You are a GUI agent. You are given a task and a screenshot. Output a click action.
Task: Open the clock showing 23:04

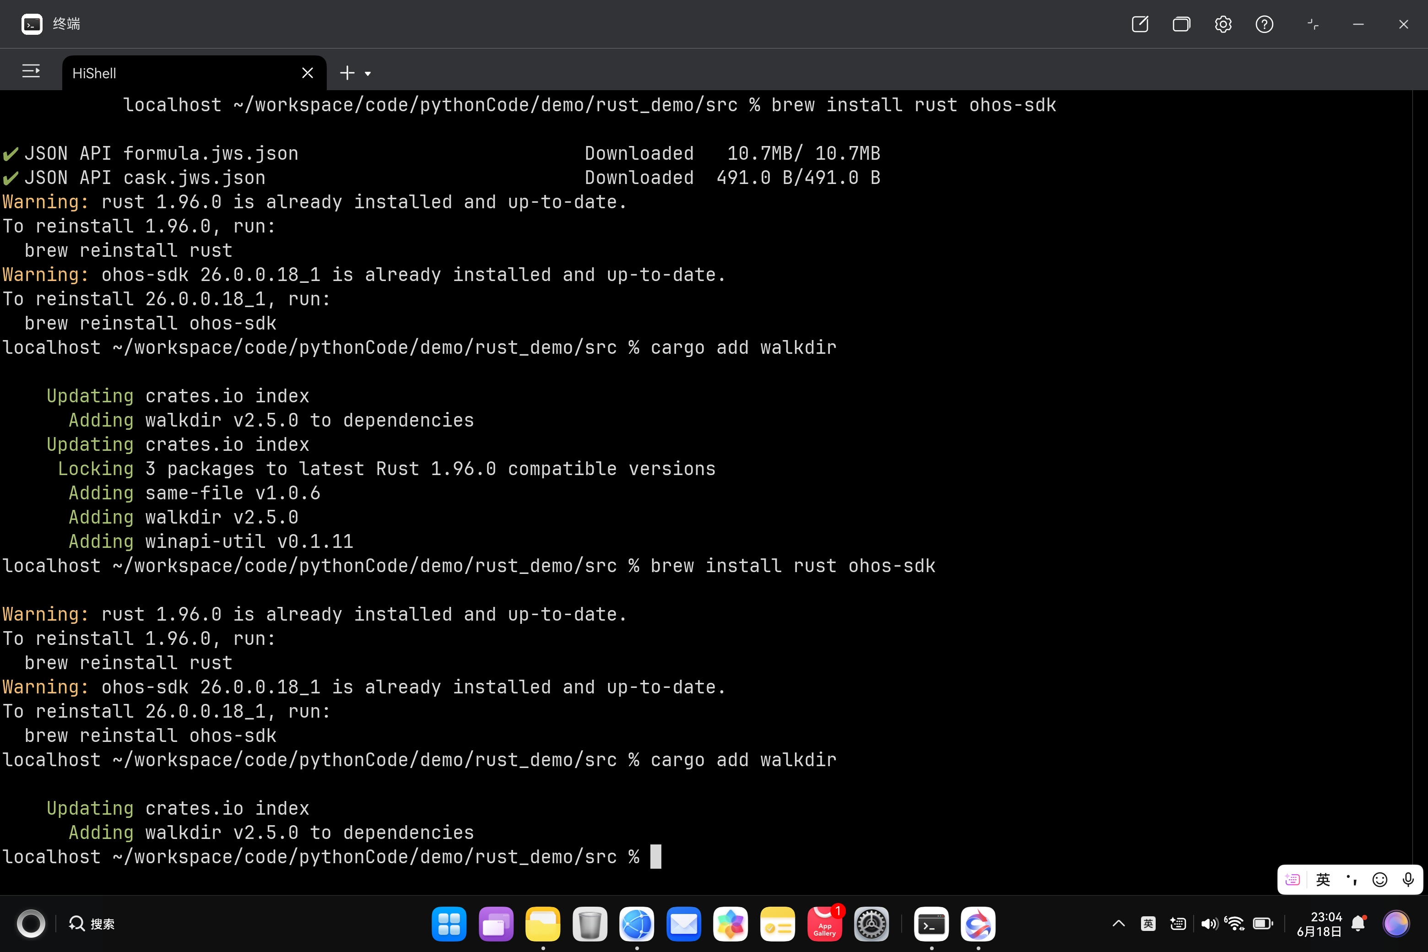1319,924
